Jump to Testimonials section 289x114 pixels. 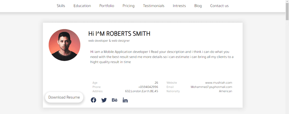pos(154,6)
